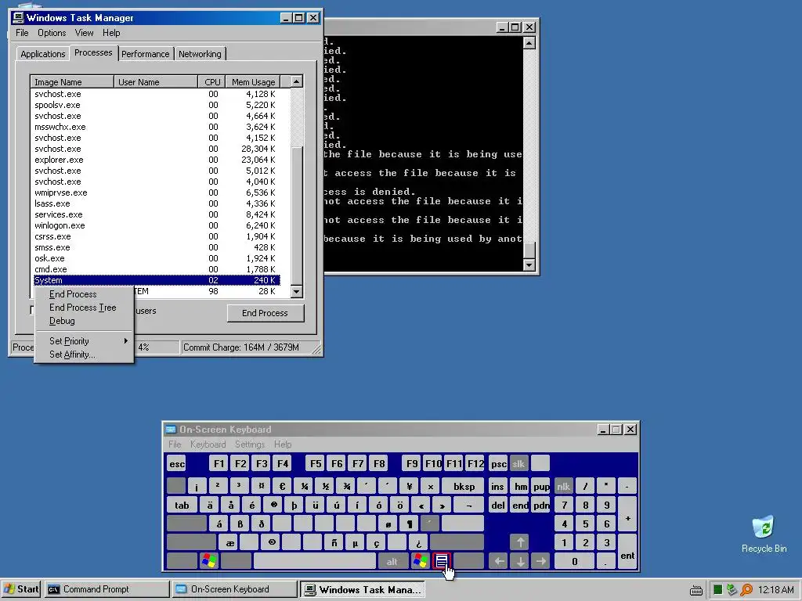Viewport: 802px width, 601px height.
Task: Click the esc key on On-Screen Keyboard
Action: pyautogui.click(x=176, y=463)
